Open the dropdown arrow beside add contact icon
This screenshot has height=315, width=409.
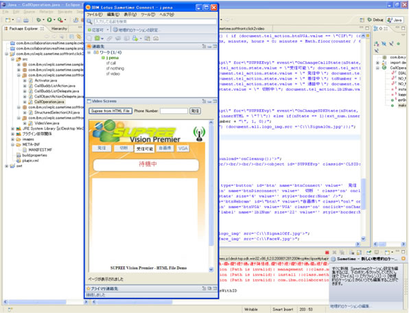coord(140,38)
